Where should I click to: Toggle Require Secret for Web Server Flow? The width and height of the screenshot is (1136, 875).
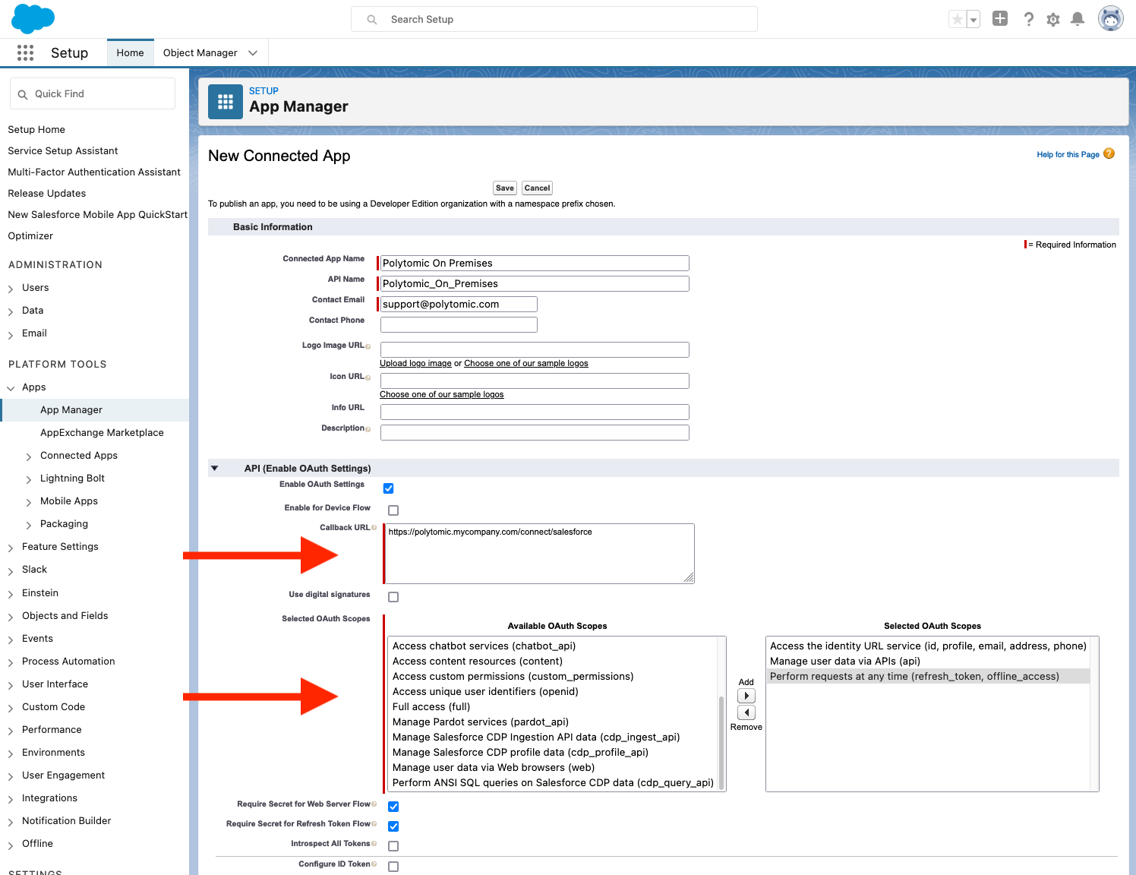click(393, 807)
